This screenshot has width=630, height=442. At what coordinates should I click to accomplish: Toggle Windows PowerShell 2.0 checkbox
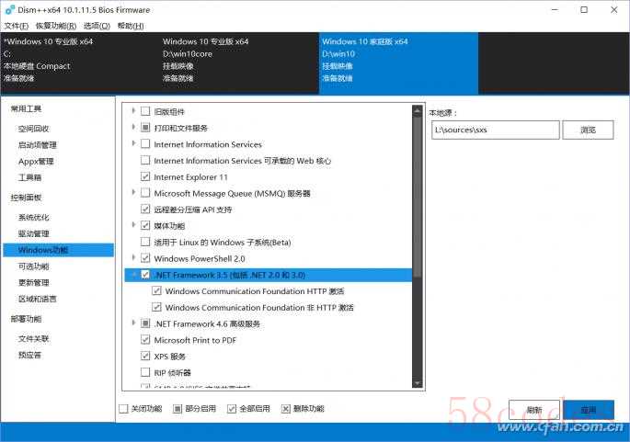tap(145, 258)
